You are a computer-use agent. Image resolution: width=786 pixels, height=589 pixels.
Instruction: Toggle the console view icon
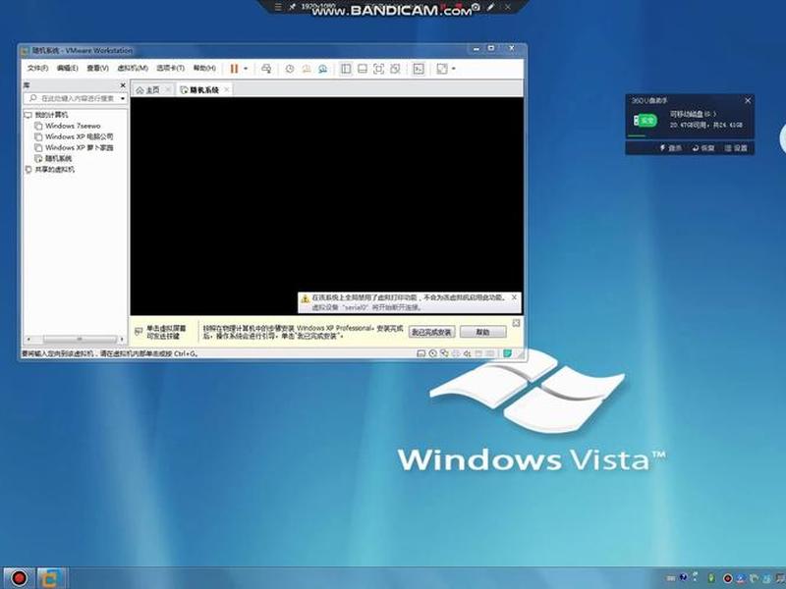(419, 69)
